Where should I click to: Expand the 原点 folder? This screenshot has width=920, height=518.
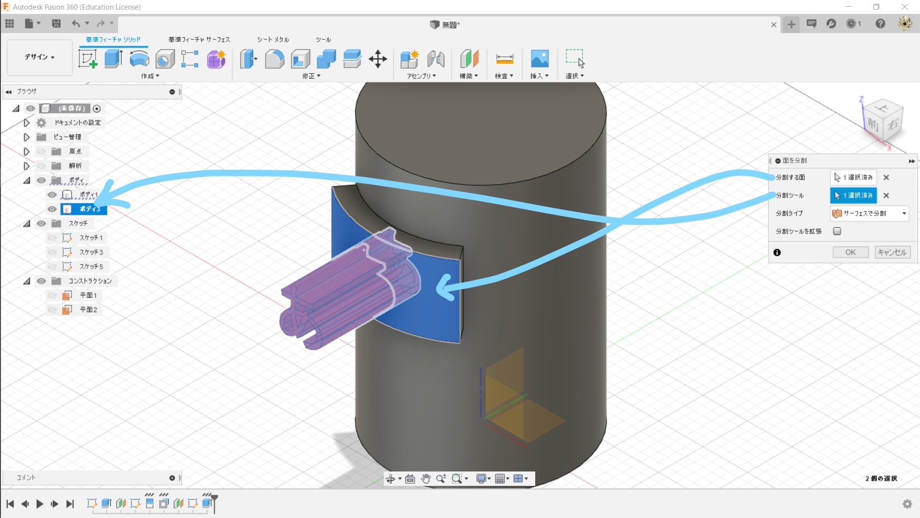click(x=26, y=152)
